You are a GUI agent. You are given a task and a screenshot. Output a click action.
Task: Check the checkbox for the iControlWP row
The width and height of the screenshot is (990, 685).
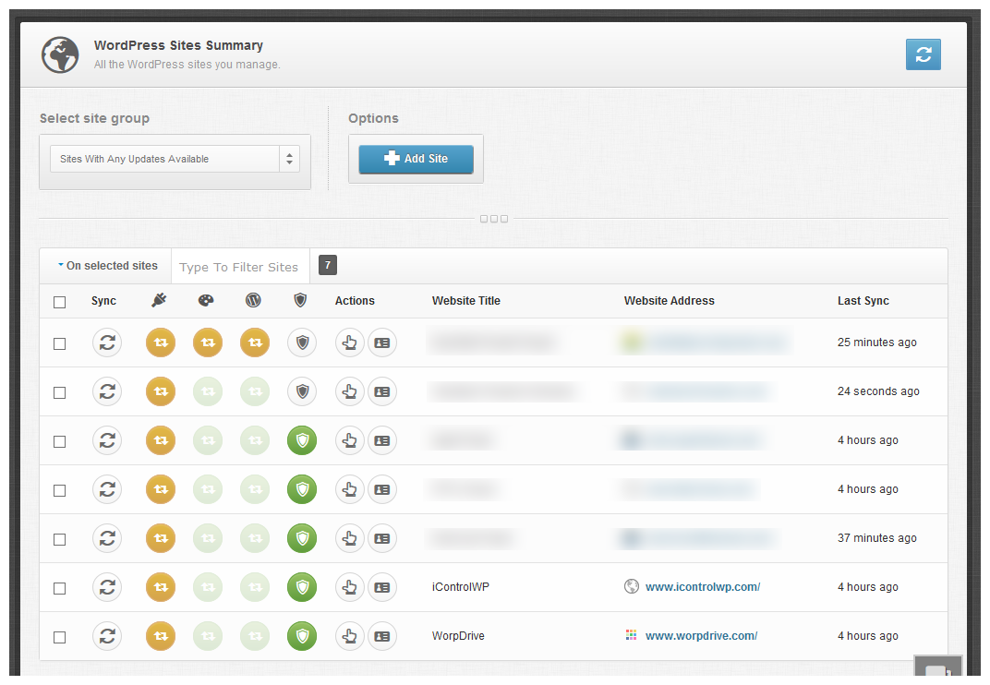point(59,587)
